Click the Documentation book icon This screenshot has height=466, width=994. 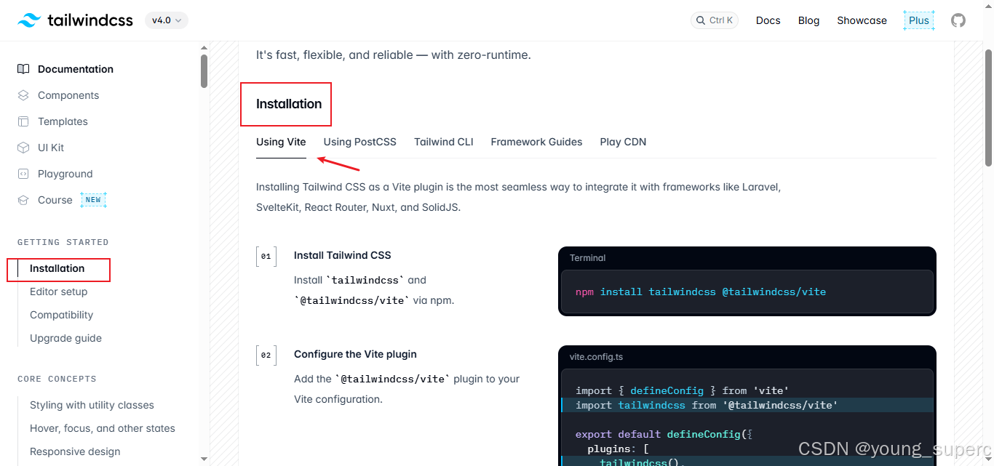coord(23,69)
